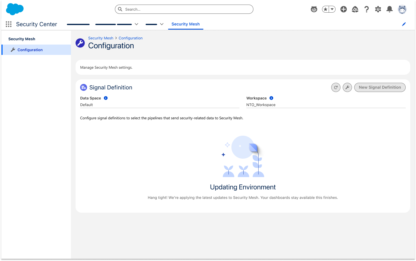Click the New Signal Definition button
Image resolution: width=416 pixels, height=261 pixels.
(x=380, y=87)
